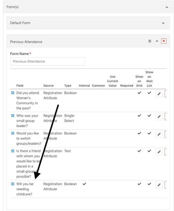Click the Show on Wait List column header

pyautogui.click(x=149, y=79)
